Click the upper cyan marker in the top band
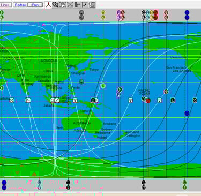Image resolution: width=201 pixels, height=196 pixels. point(147,13)
